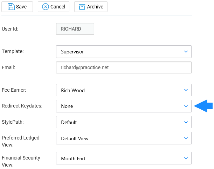The image size is (214, 169).
Task: Expand the Fee Earner chevron arrow
Action: (186, 90)
